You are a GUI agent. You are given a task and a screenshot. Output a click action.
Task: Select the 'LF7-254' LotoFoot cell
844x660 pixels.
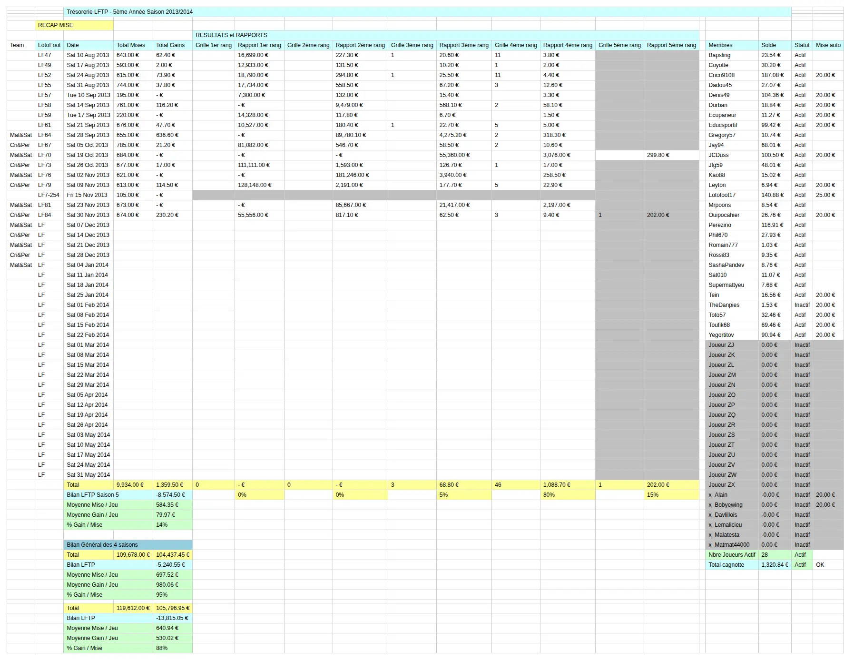49,195
